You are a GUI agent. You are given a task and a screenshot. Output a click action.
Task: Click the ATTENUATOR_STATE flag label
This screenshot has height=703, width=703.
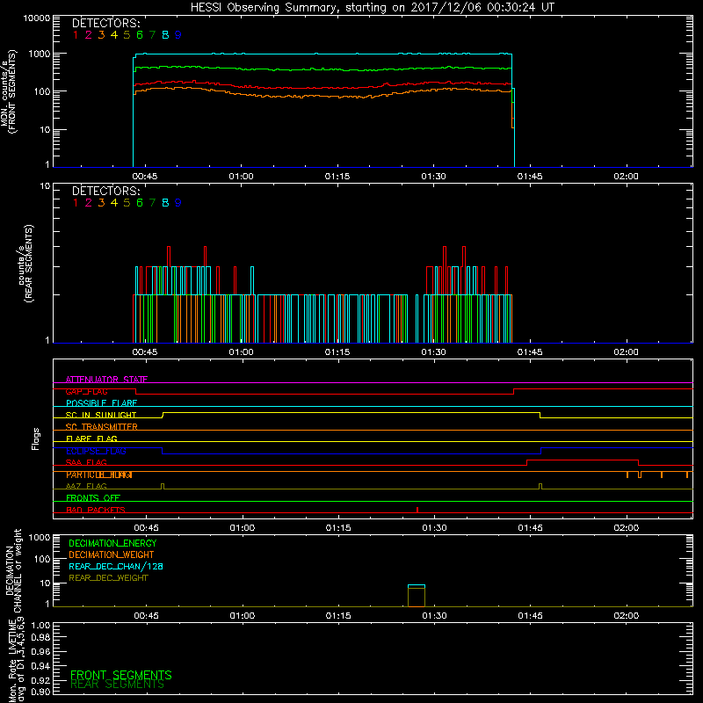click(106, 380)
